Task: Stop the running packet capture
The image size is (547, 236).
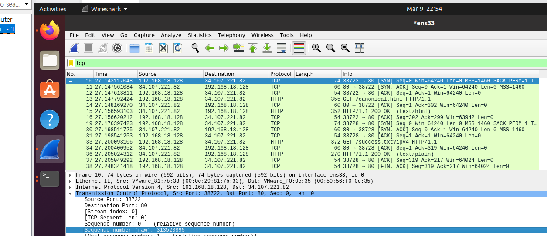Action: click(88, 48)
